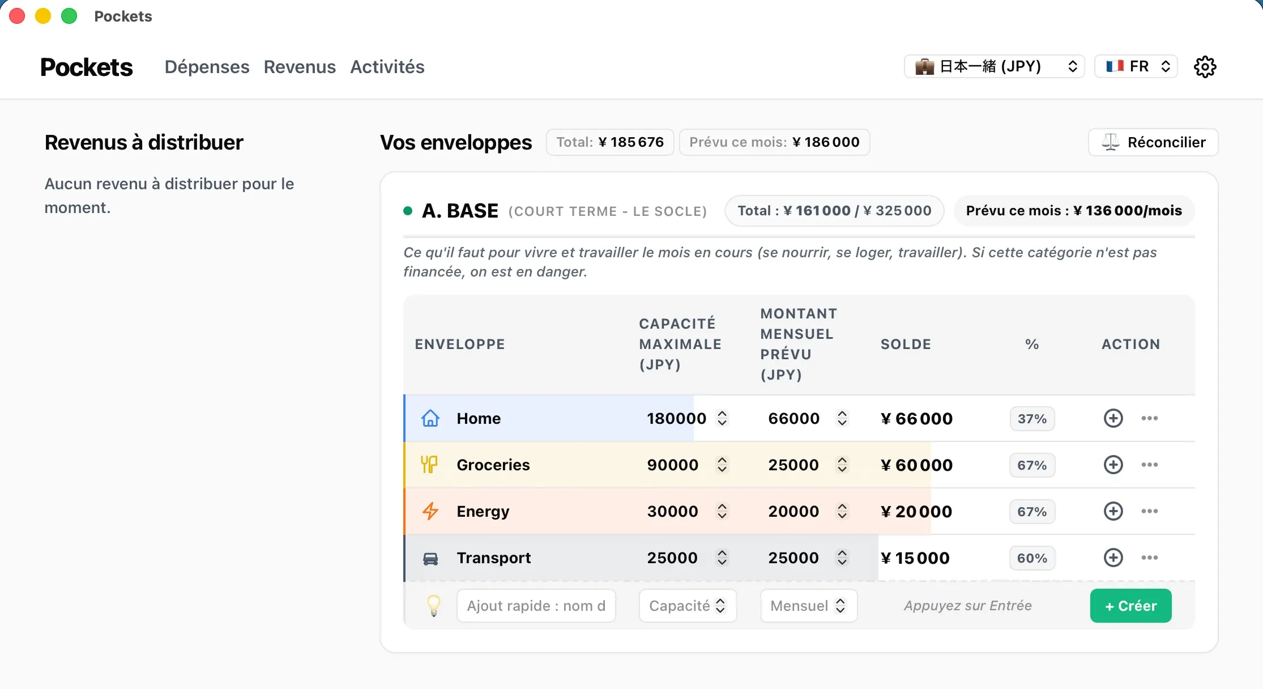Add funds with the Home plus icon
Image resolution: width=1263 pixels, height=689 pixels.
(1113, 418)
